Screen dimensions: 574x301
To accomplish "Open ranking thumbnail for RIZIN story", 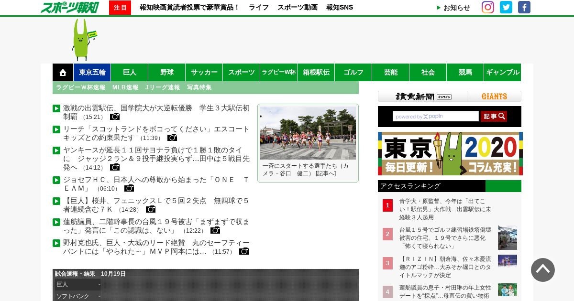I will click(x=508, y=261).
